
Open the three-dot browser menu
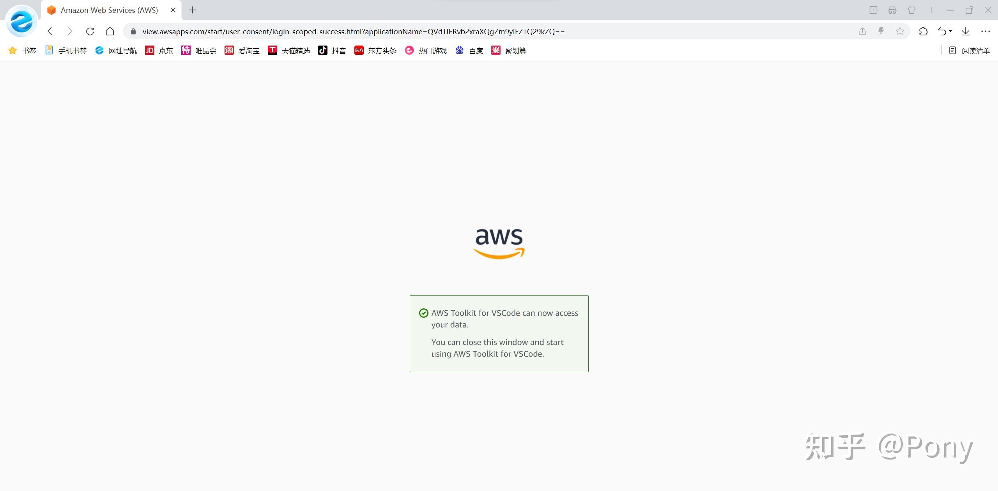pyautogui.click(x=986, y=31)
